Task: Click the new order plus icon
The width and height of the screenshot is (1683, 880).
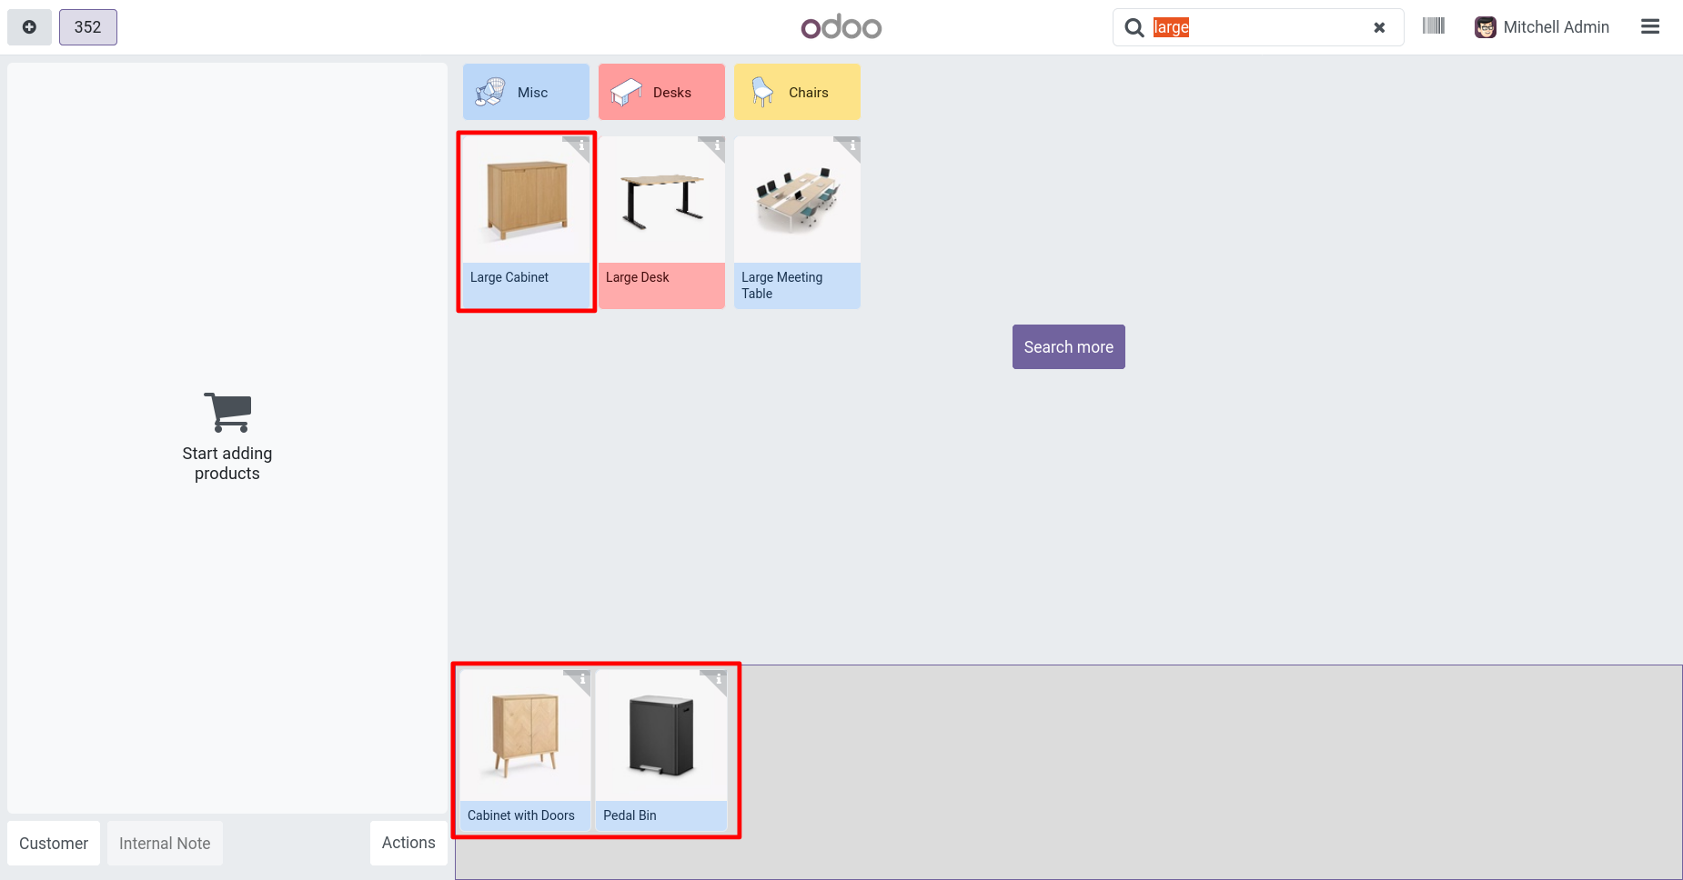Action: tap(29, 27)
